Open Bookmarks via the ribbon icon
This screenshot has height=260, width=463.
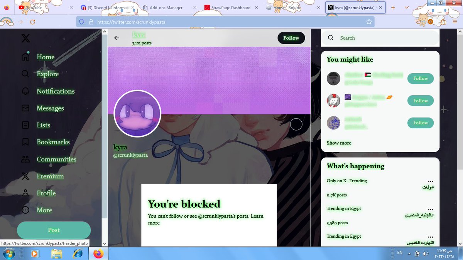pyautogui.click(x=25, y=142)
